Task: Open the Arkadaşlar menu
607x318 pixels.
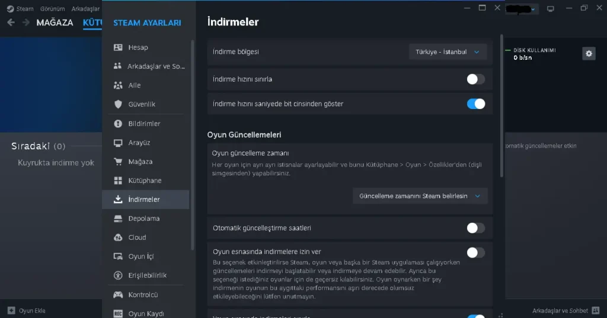Action: click(85, 8)
